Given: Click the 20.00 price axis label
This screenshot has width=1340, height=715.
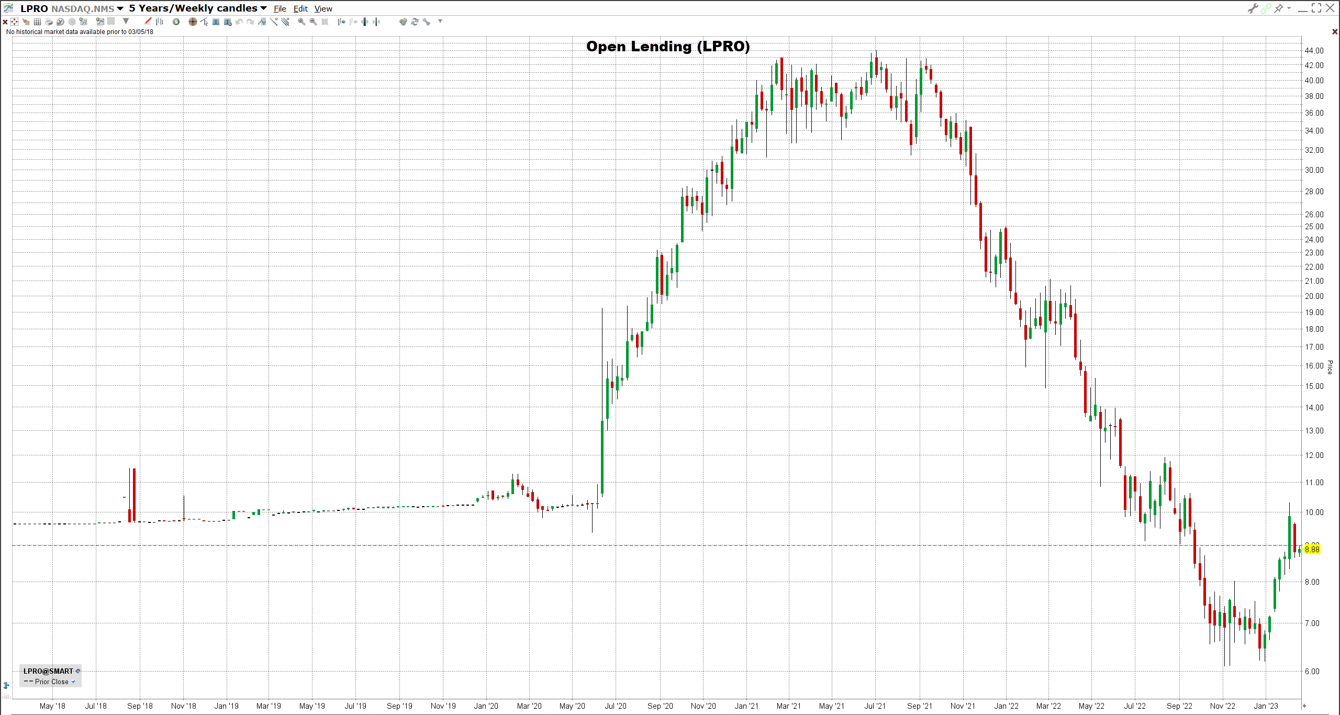Looking at the screenshot, I should click(1314, 296).
